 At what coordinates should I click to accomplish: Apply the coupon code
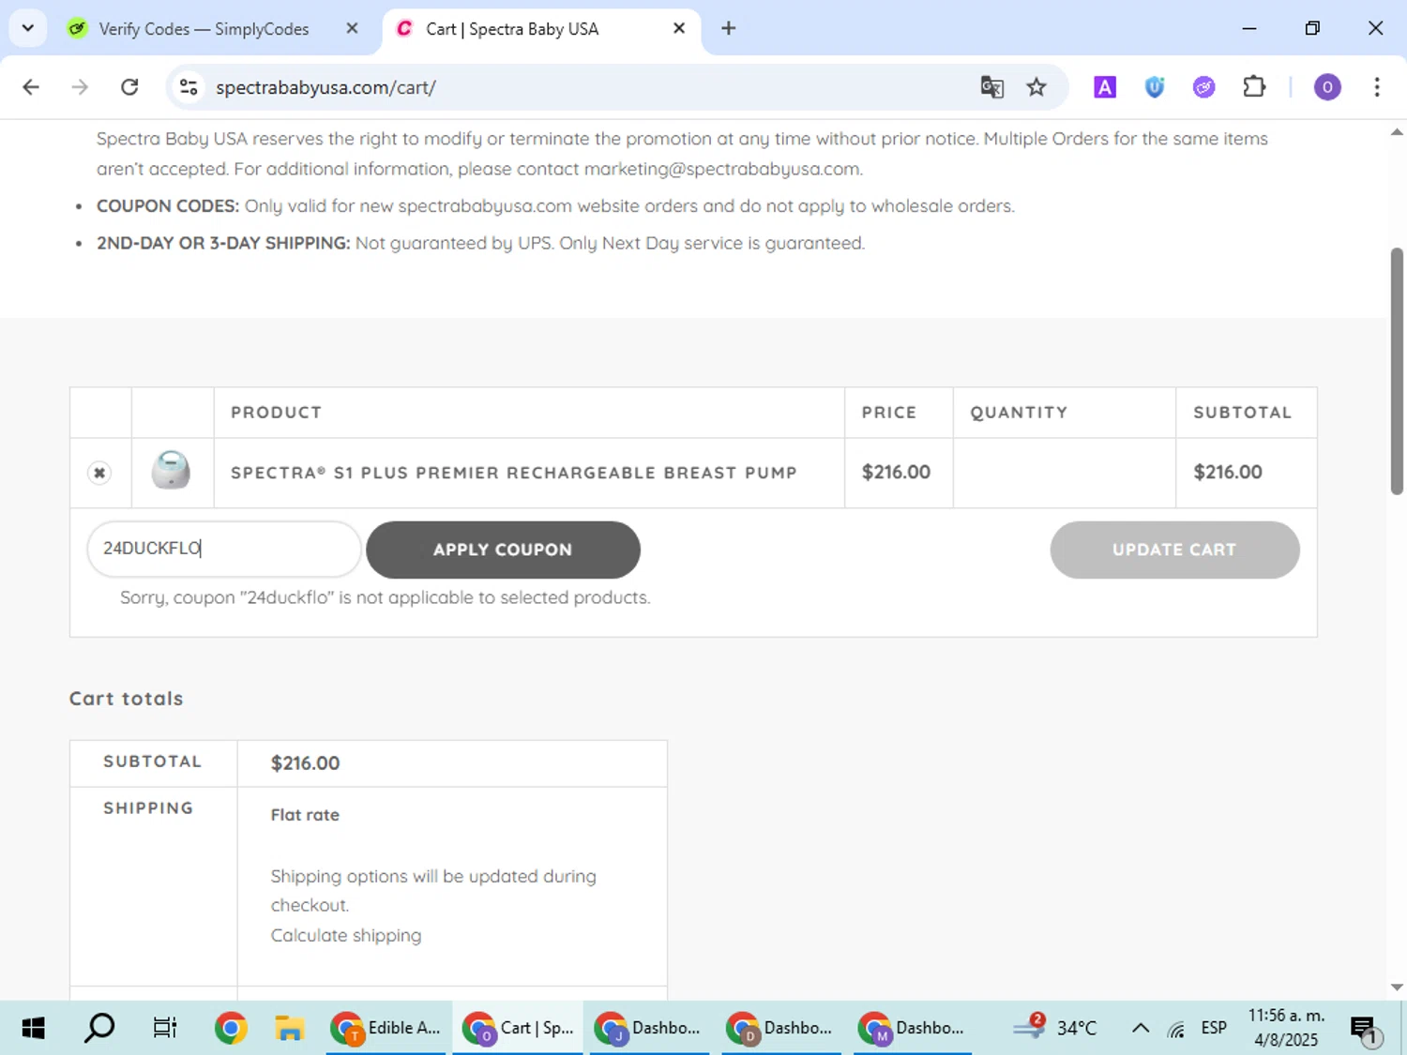tap(503, 550)
